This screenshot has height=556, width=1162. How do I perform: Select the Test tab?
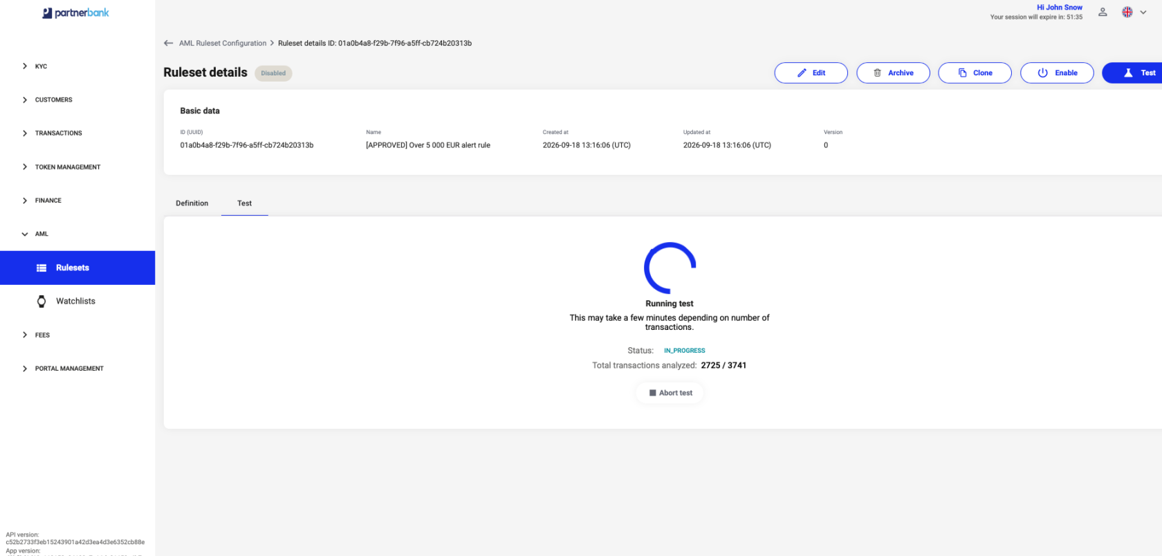(245, 203)
